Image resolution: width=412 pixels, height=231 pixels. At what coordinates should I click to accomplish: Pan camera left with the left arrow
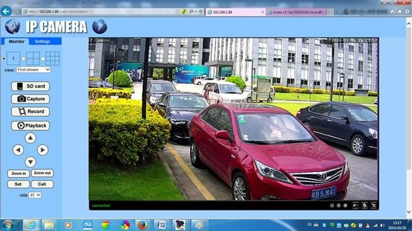coord(18,150)
